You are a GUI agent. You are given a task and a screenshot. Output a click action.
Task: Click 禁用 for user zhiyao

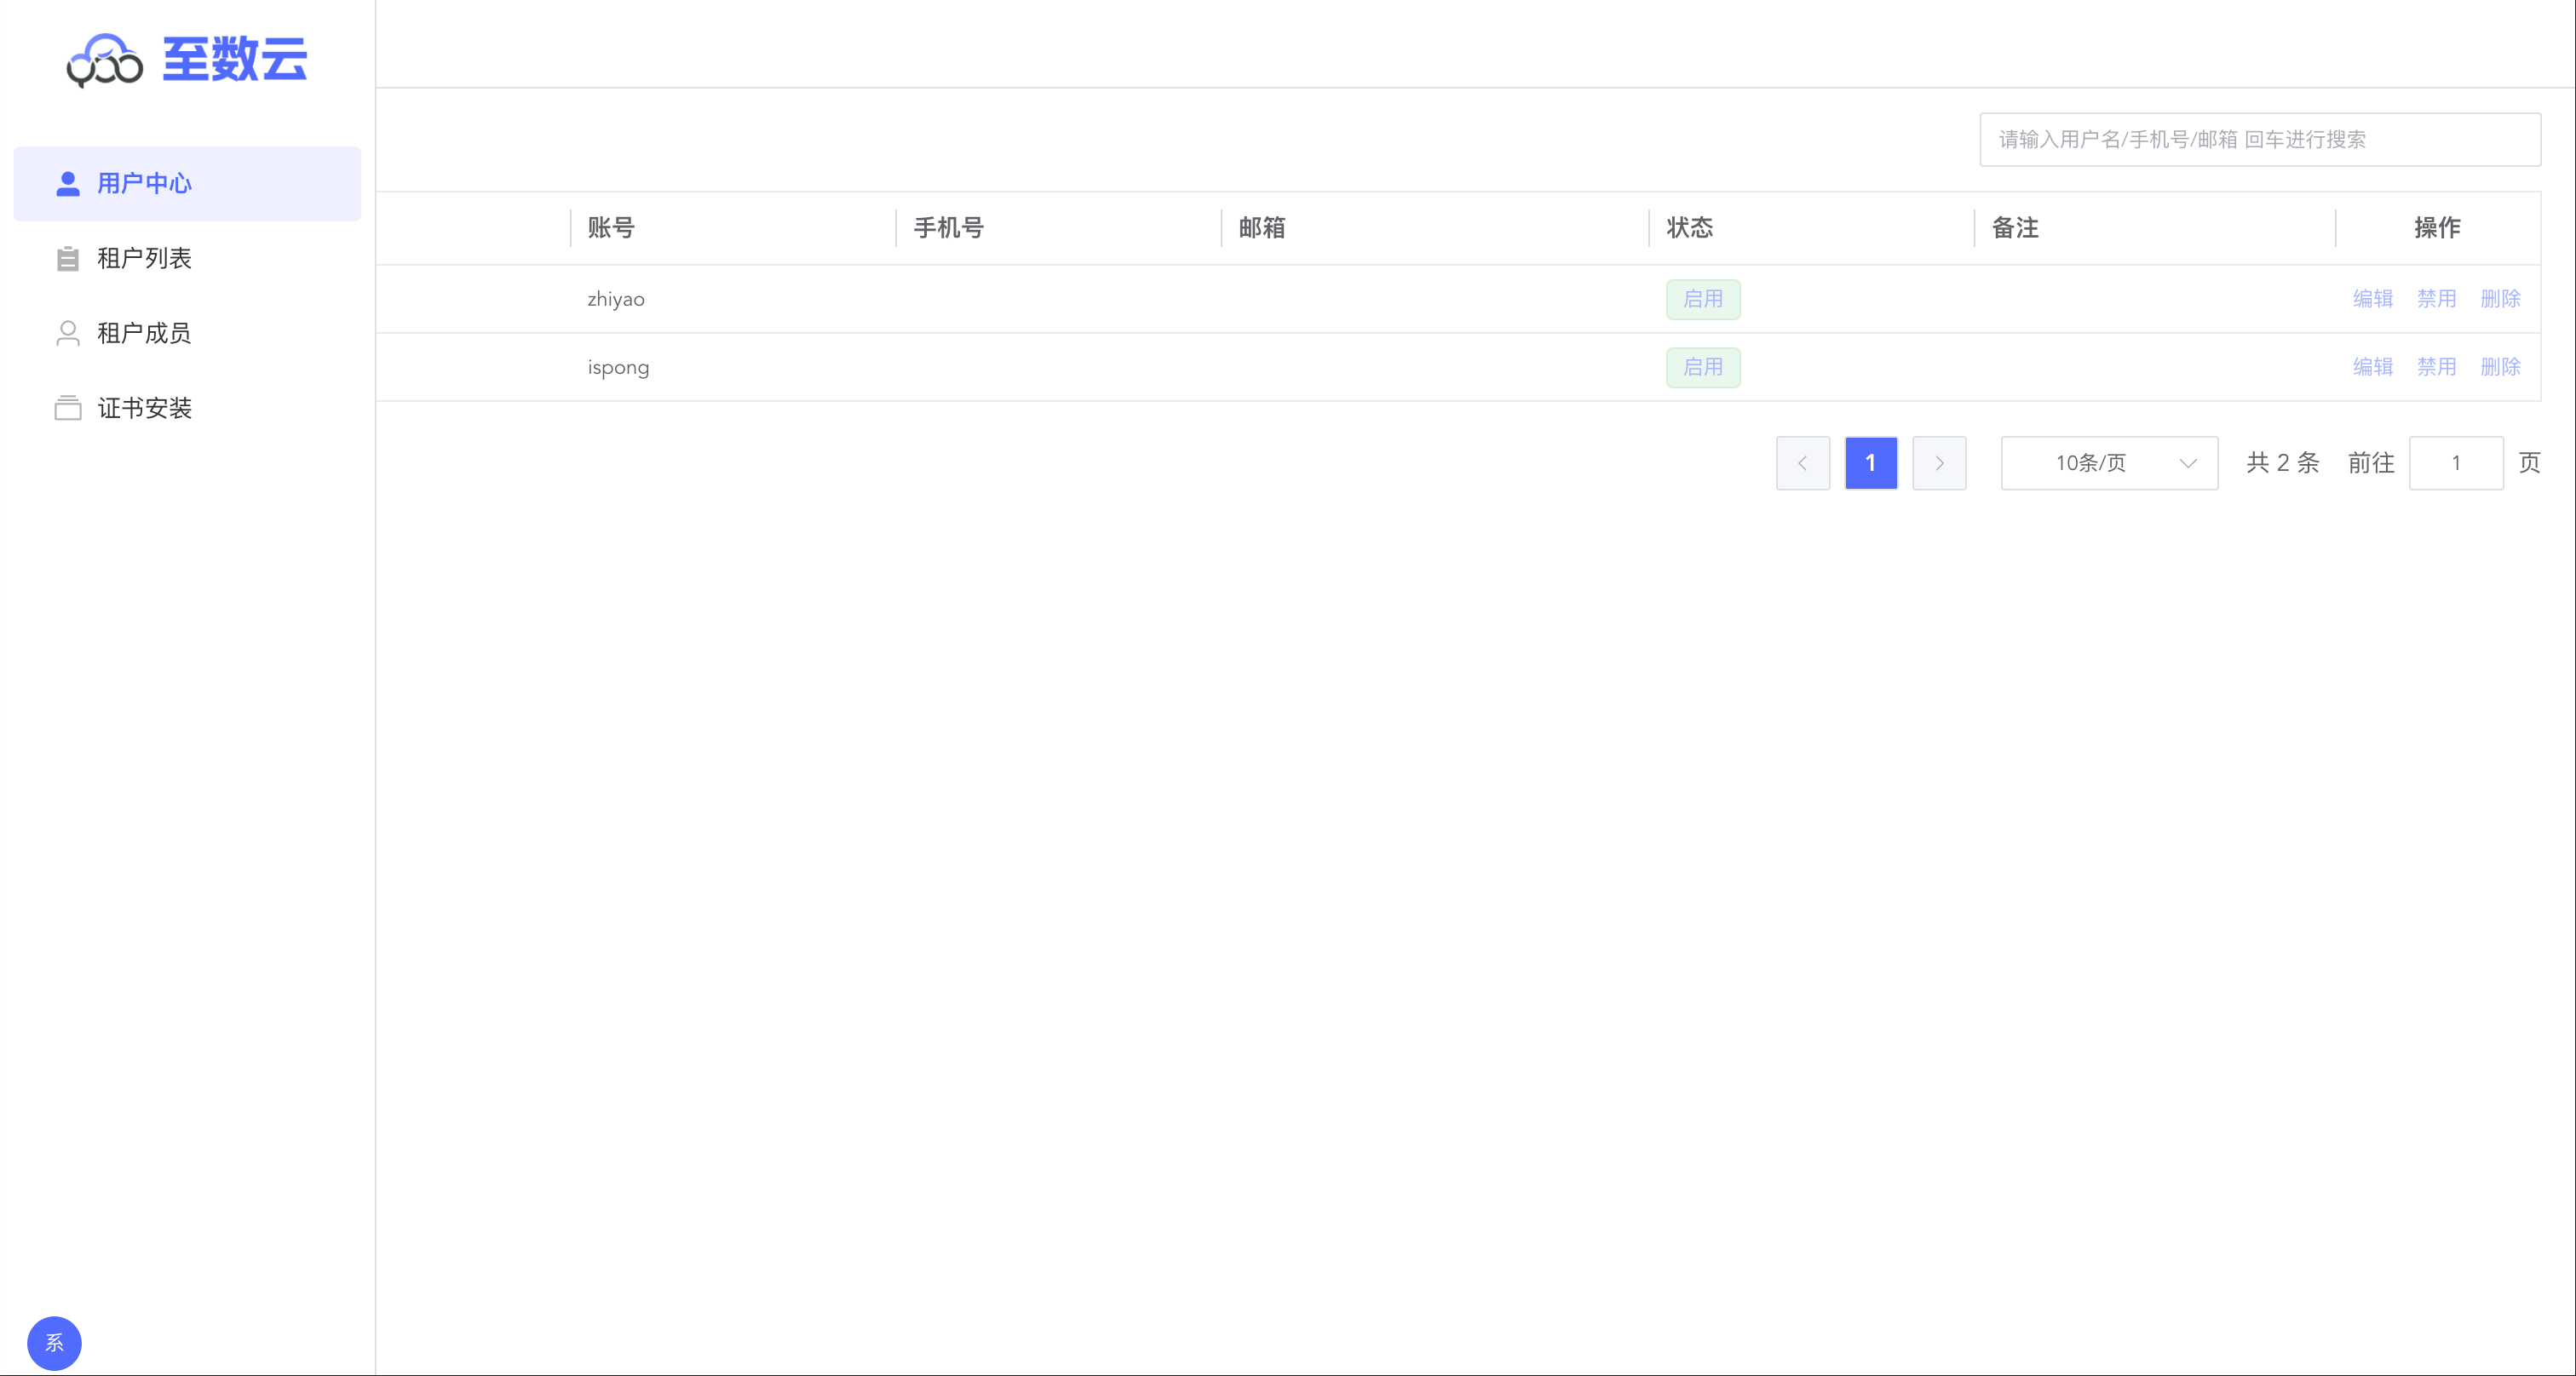pos(2436,299)
